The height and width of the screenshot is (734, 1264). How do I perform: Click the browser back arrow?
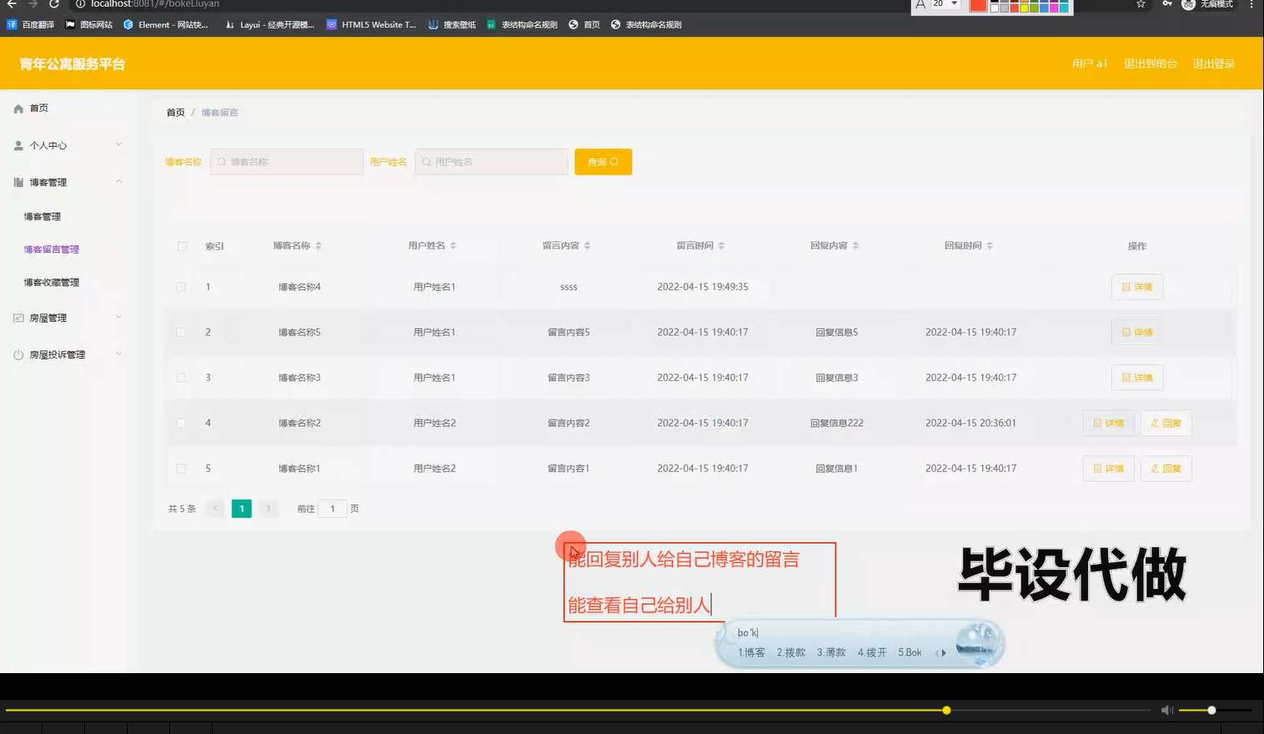pos(12,4)
